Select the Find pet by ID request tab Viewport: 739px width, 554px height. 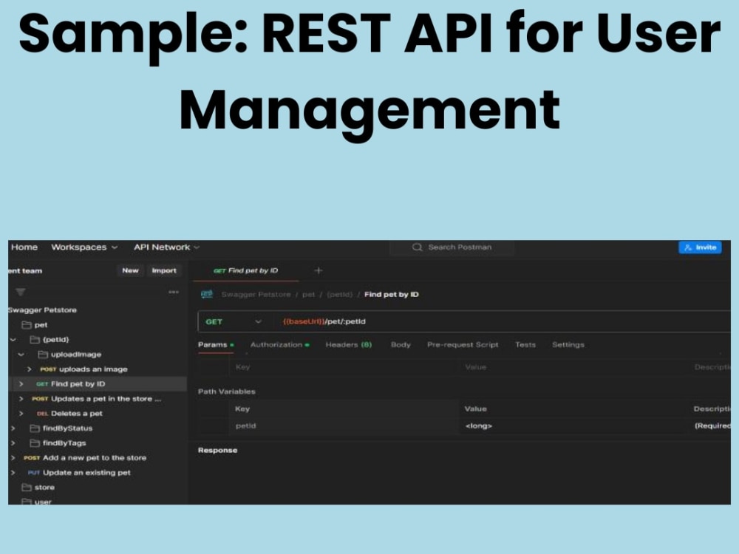coord(245,270)
